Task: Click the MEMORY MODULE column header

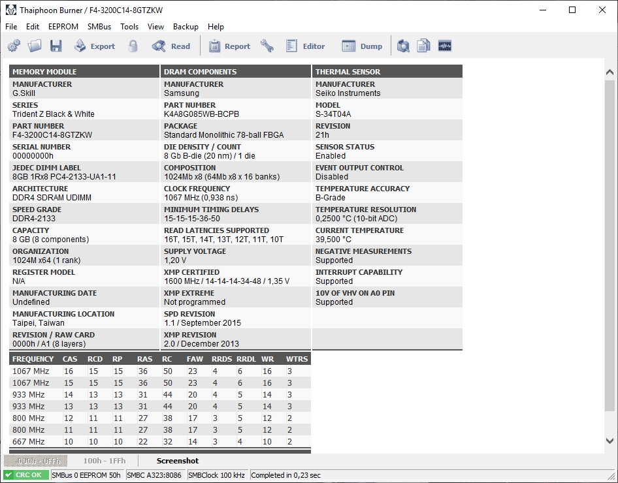Action: tap(84, 72)
